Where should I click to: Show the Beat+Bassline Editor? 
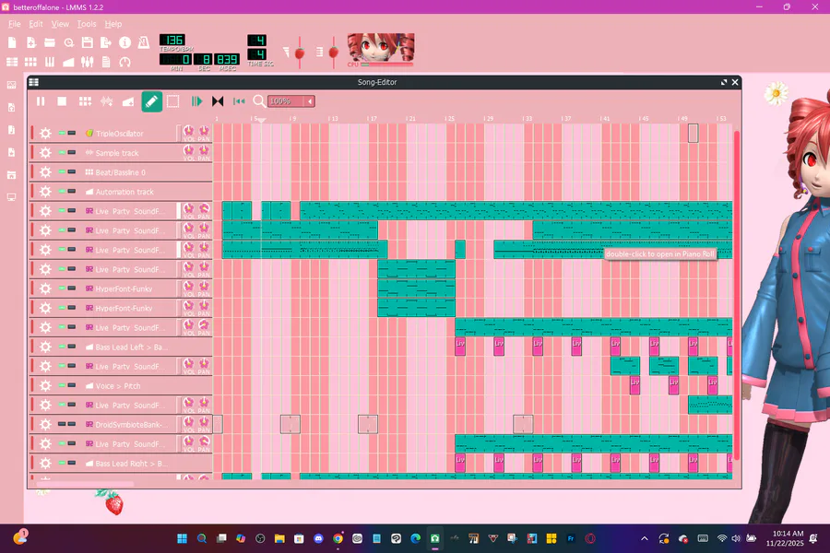(x=31, y=62)
